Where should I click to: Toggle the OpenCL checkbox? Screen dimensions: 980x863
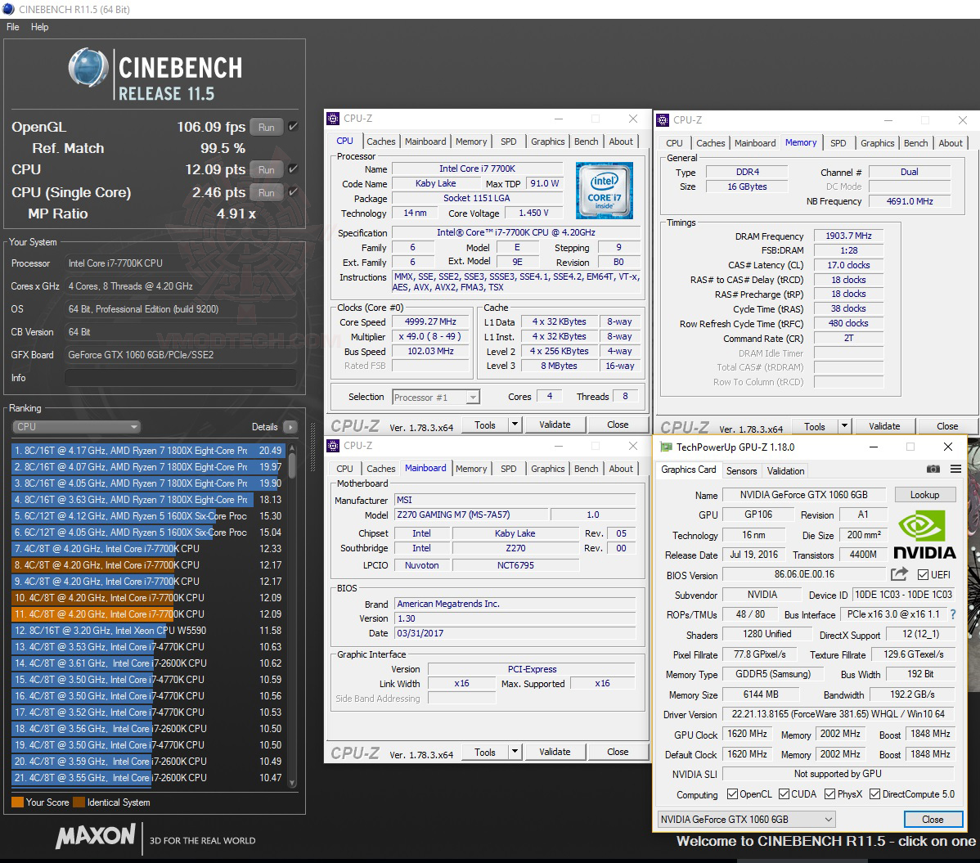732,794
